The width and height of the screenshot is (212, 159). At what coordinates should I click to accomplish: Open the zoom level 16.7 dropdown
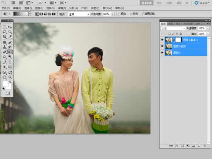tap(45, 3)
